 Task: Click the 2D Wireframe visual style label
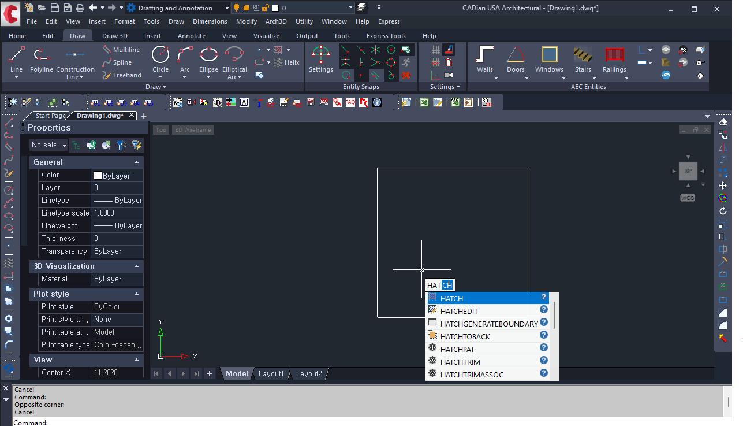(193, 130)
